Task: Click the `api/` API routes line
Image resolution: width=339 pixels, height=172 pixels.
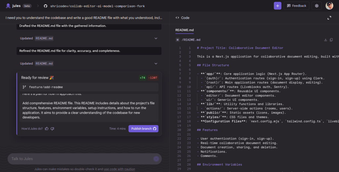Action: click(x=245, y=87)
